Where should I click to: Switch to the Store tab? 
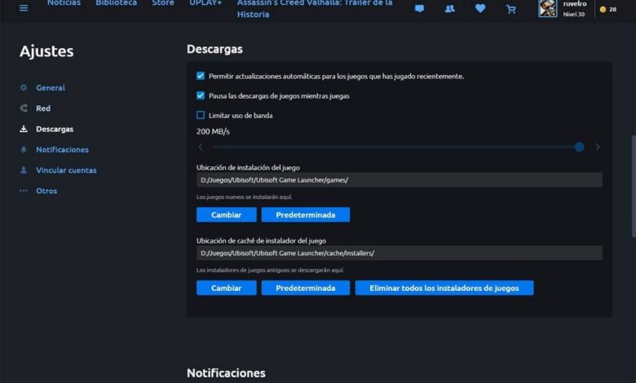tap(162, 3)
